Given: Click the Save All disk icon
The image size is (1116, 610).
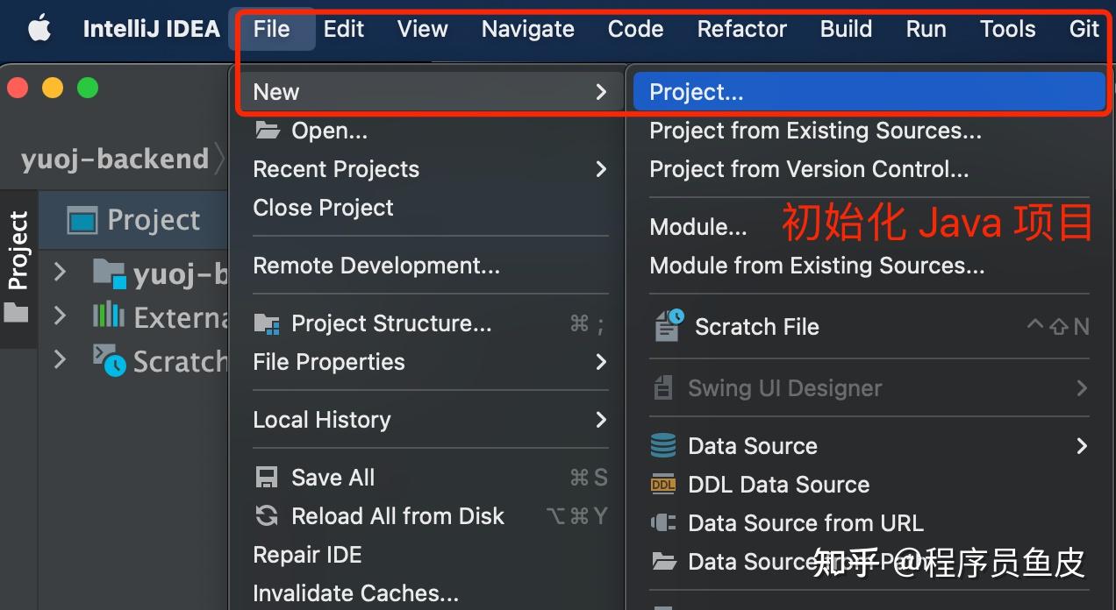Looking at the screenshot, I should 266,478.
